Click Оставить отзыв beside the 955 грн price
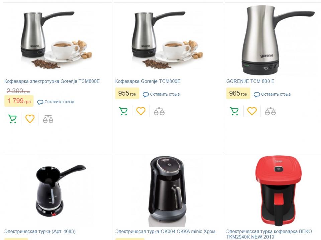This screenshot has width=321, height=240. 161,94
